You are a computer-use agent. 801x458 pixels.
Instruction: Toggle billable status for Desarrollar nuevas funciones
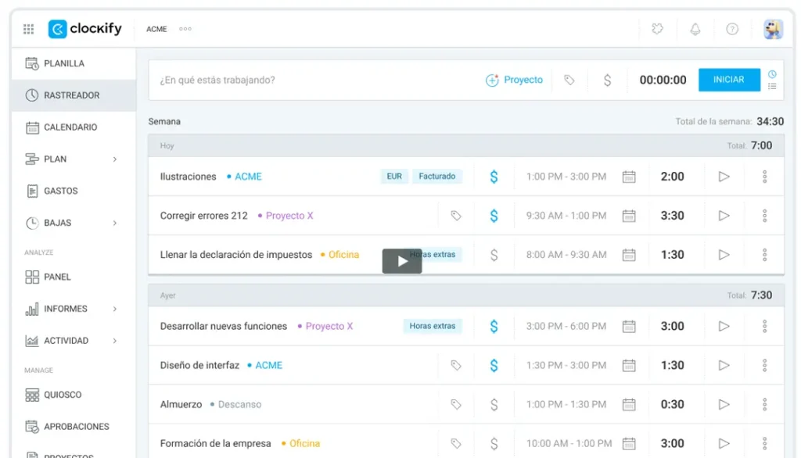[494, 326]
